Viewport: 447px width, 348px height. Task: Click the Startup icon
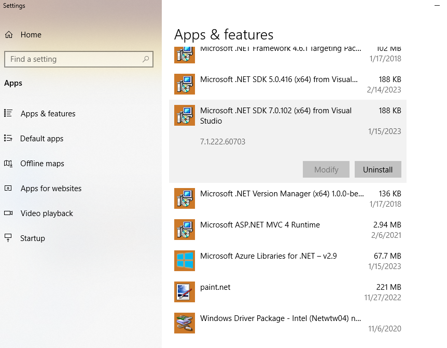[x=8, y=238]
